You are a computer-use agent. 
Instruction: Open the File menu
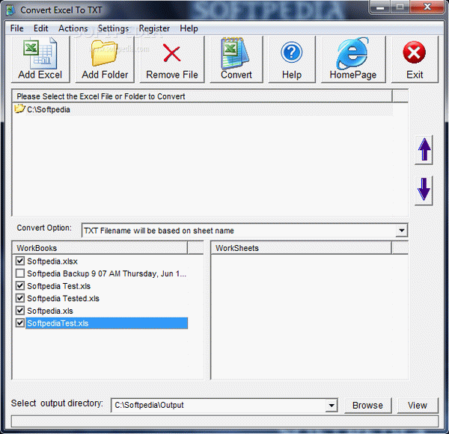coord(17,28)
